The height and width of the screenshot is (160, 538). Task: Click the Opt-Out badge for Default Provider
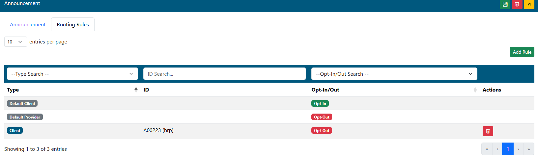(322, 117)
